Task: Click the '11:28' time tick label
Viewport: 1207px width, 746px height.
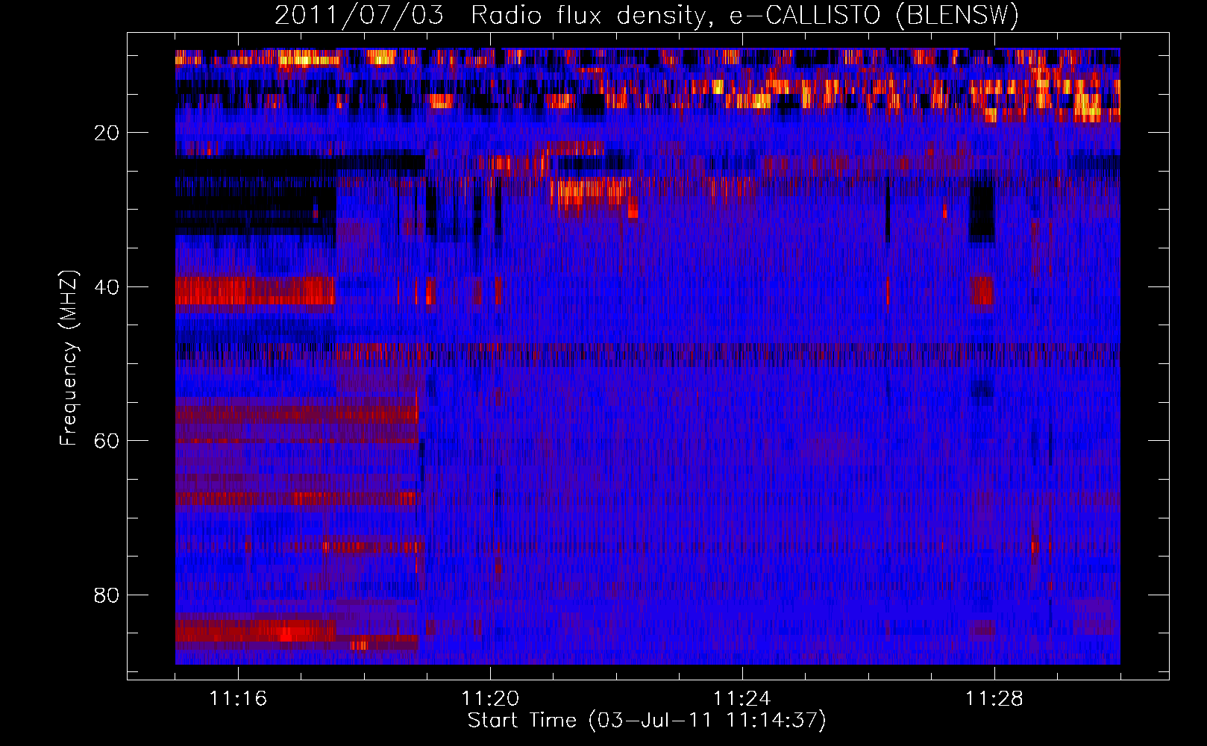Action: [994, 698]
